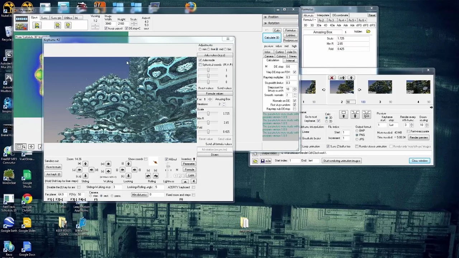
Task: Open the Internal tab
Action: pyautogui.click(x=290, y=61)
